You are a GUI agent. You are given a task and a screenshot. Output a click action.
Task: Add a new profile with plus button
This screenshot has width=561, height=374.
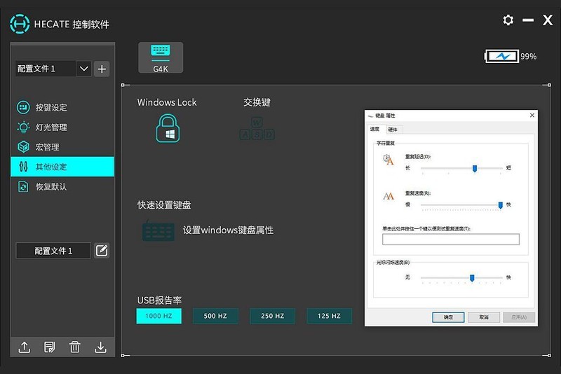[x=102, y=69]
